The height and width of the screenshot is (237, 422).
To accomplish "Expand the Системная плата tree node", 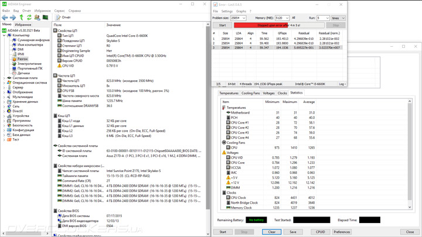I will point(4,78).
